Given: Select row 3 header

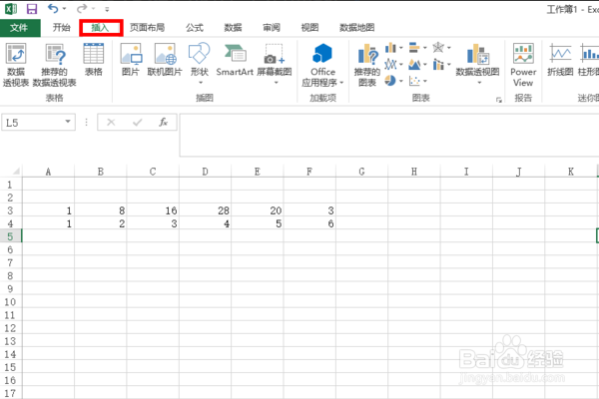Looking at the screenshot, I should pos(10,210).
